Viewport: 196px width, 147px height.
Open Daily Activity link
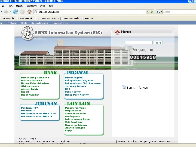(73, 92)
